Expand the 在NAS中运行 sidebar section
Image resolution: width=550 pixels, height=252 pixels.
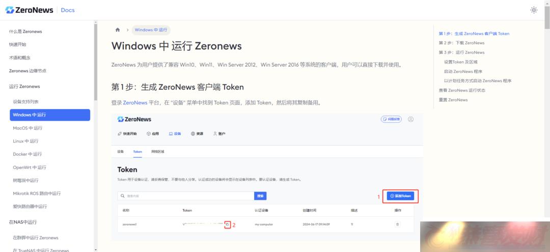(23, 222)
